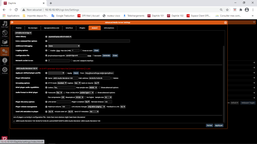Bookmark this page with the star icon
This screenshot has width=257, height=144.
227,10
